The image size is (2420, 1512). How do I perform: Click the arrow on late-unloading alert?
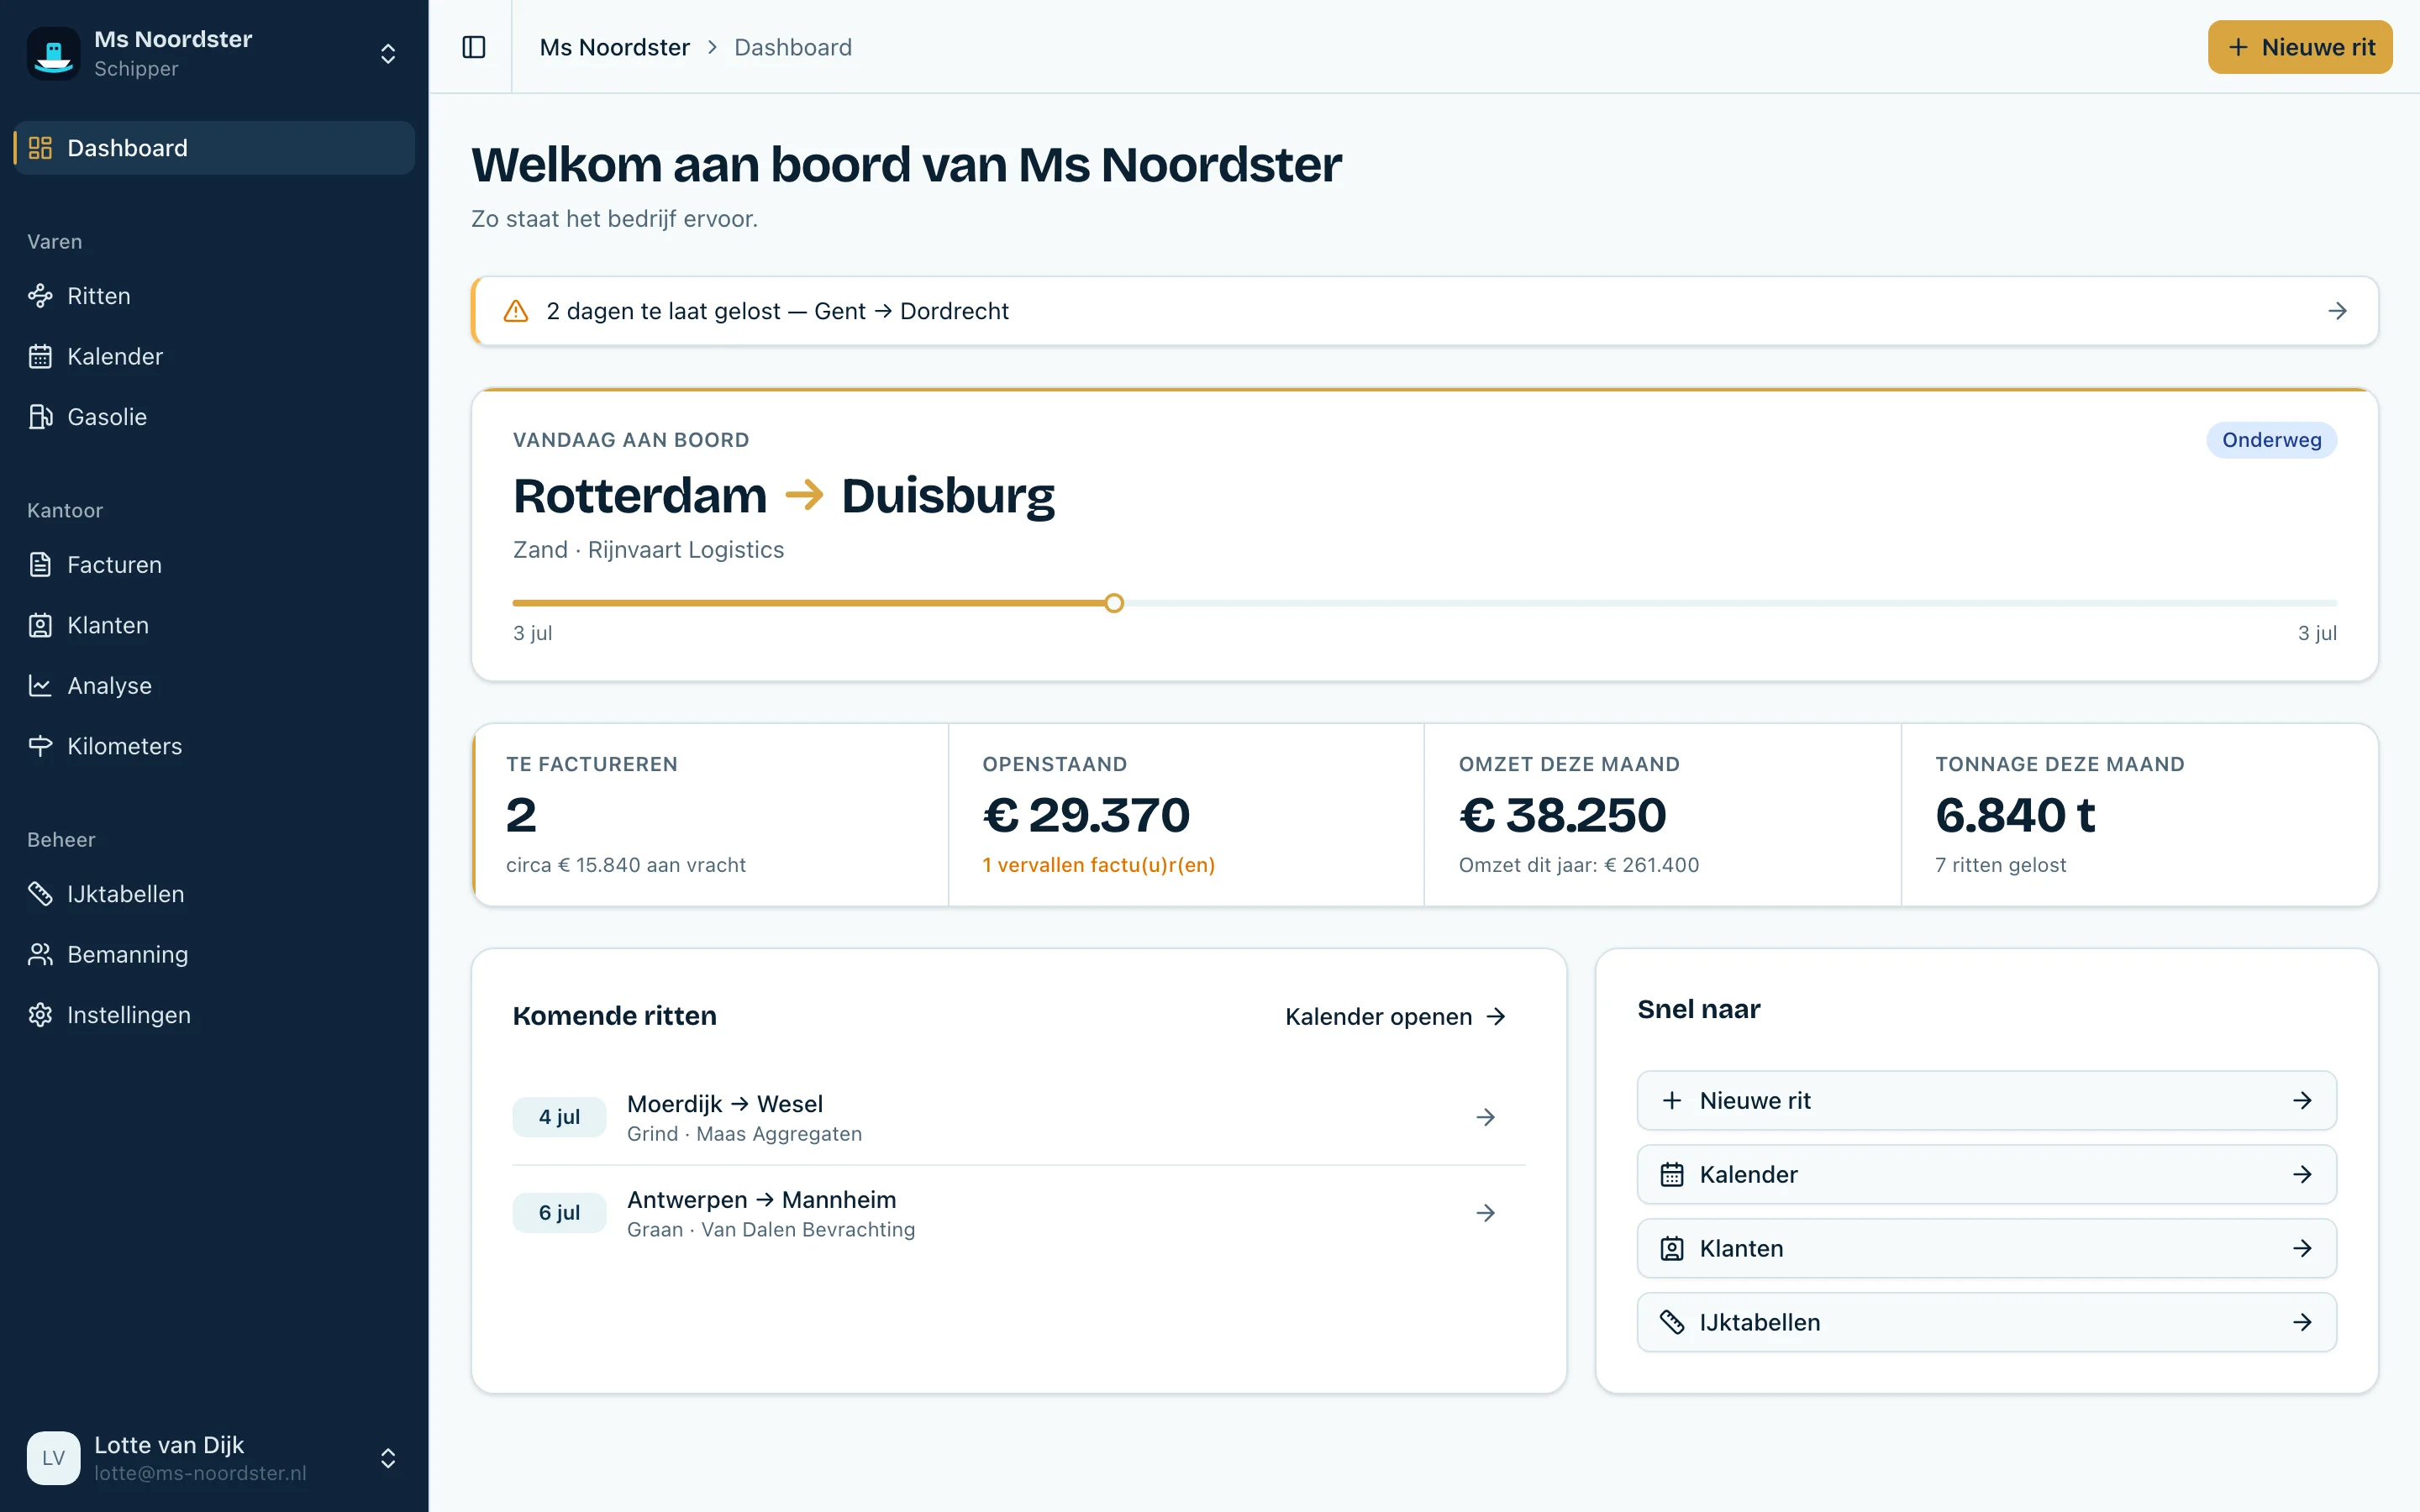(2337, 311)
